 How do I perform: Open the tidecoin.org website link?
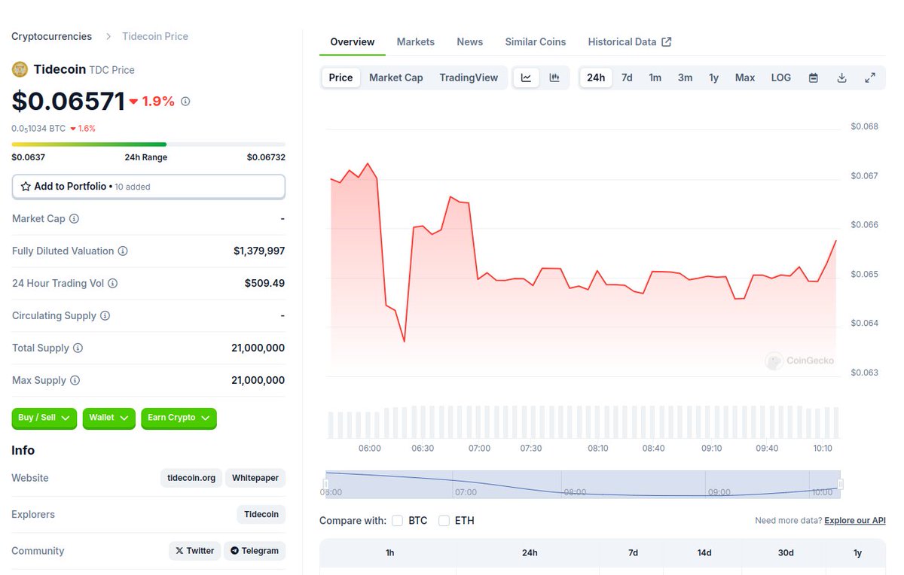point(191,478)
